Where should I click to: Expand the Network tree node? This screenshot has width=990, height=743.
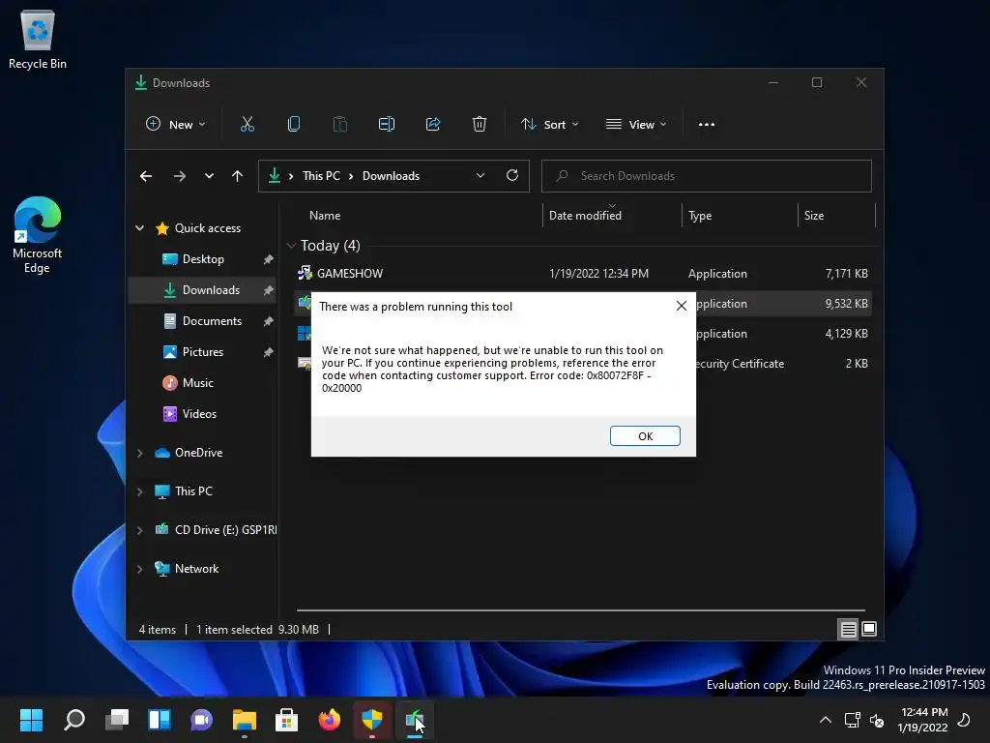click(139, 569)
